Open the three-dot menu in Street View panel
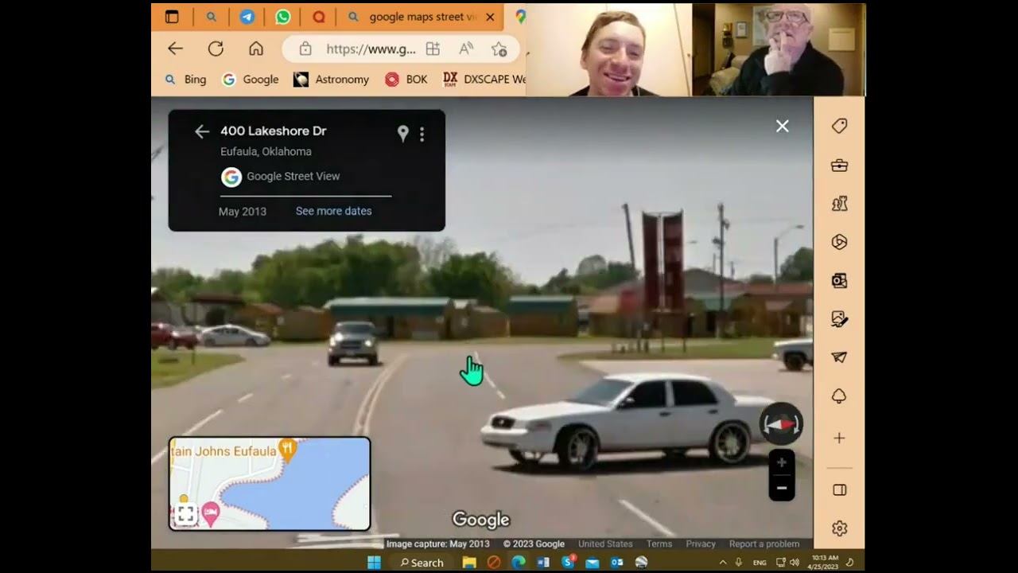This screenshot has height=573, width=1018. [x=422, y=134]
